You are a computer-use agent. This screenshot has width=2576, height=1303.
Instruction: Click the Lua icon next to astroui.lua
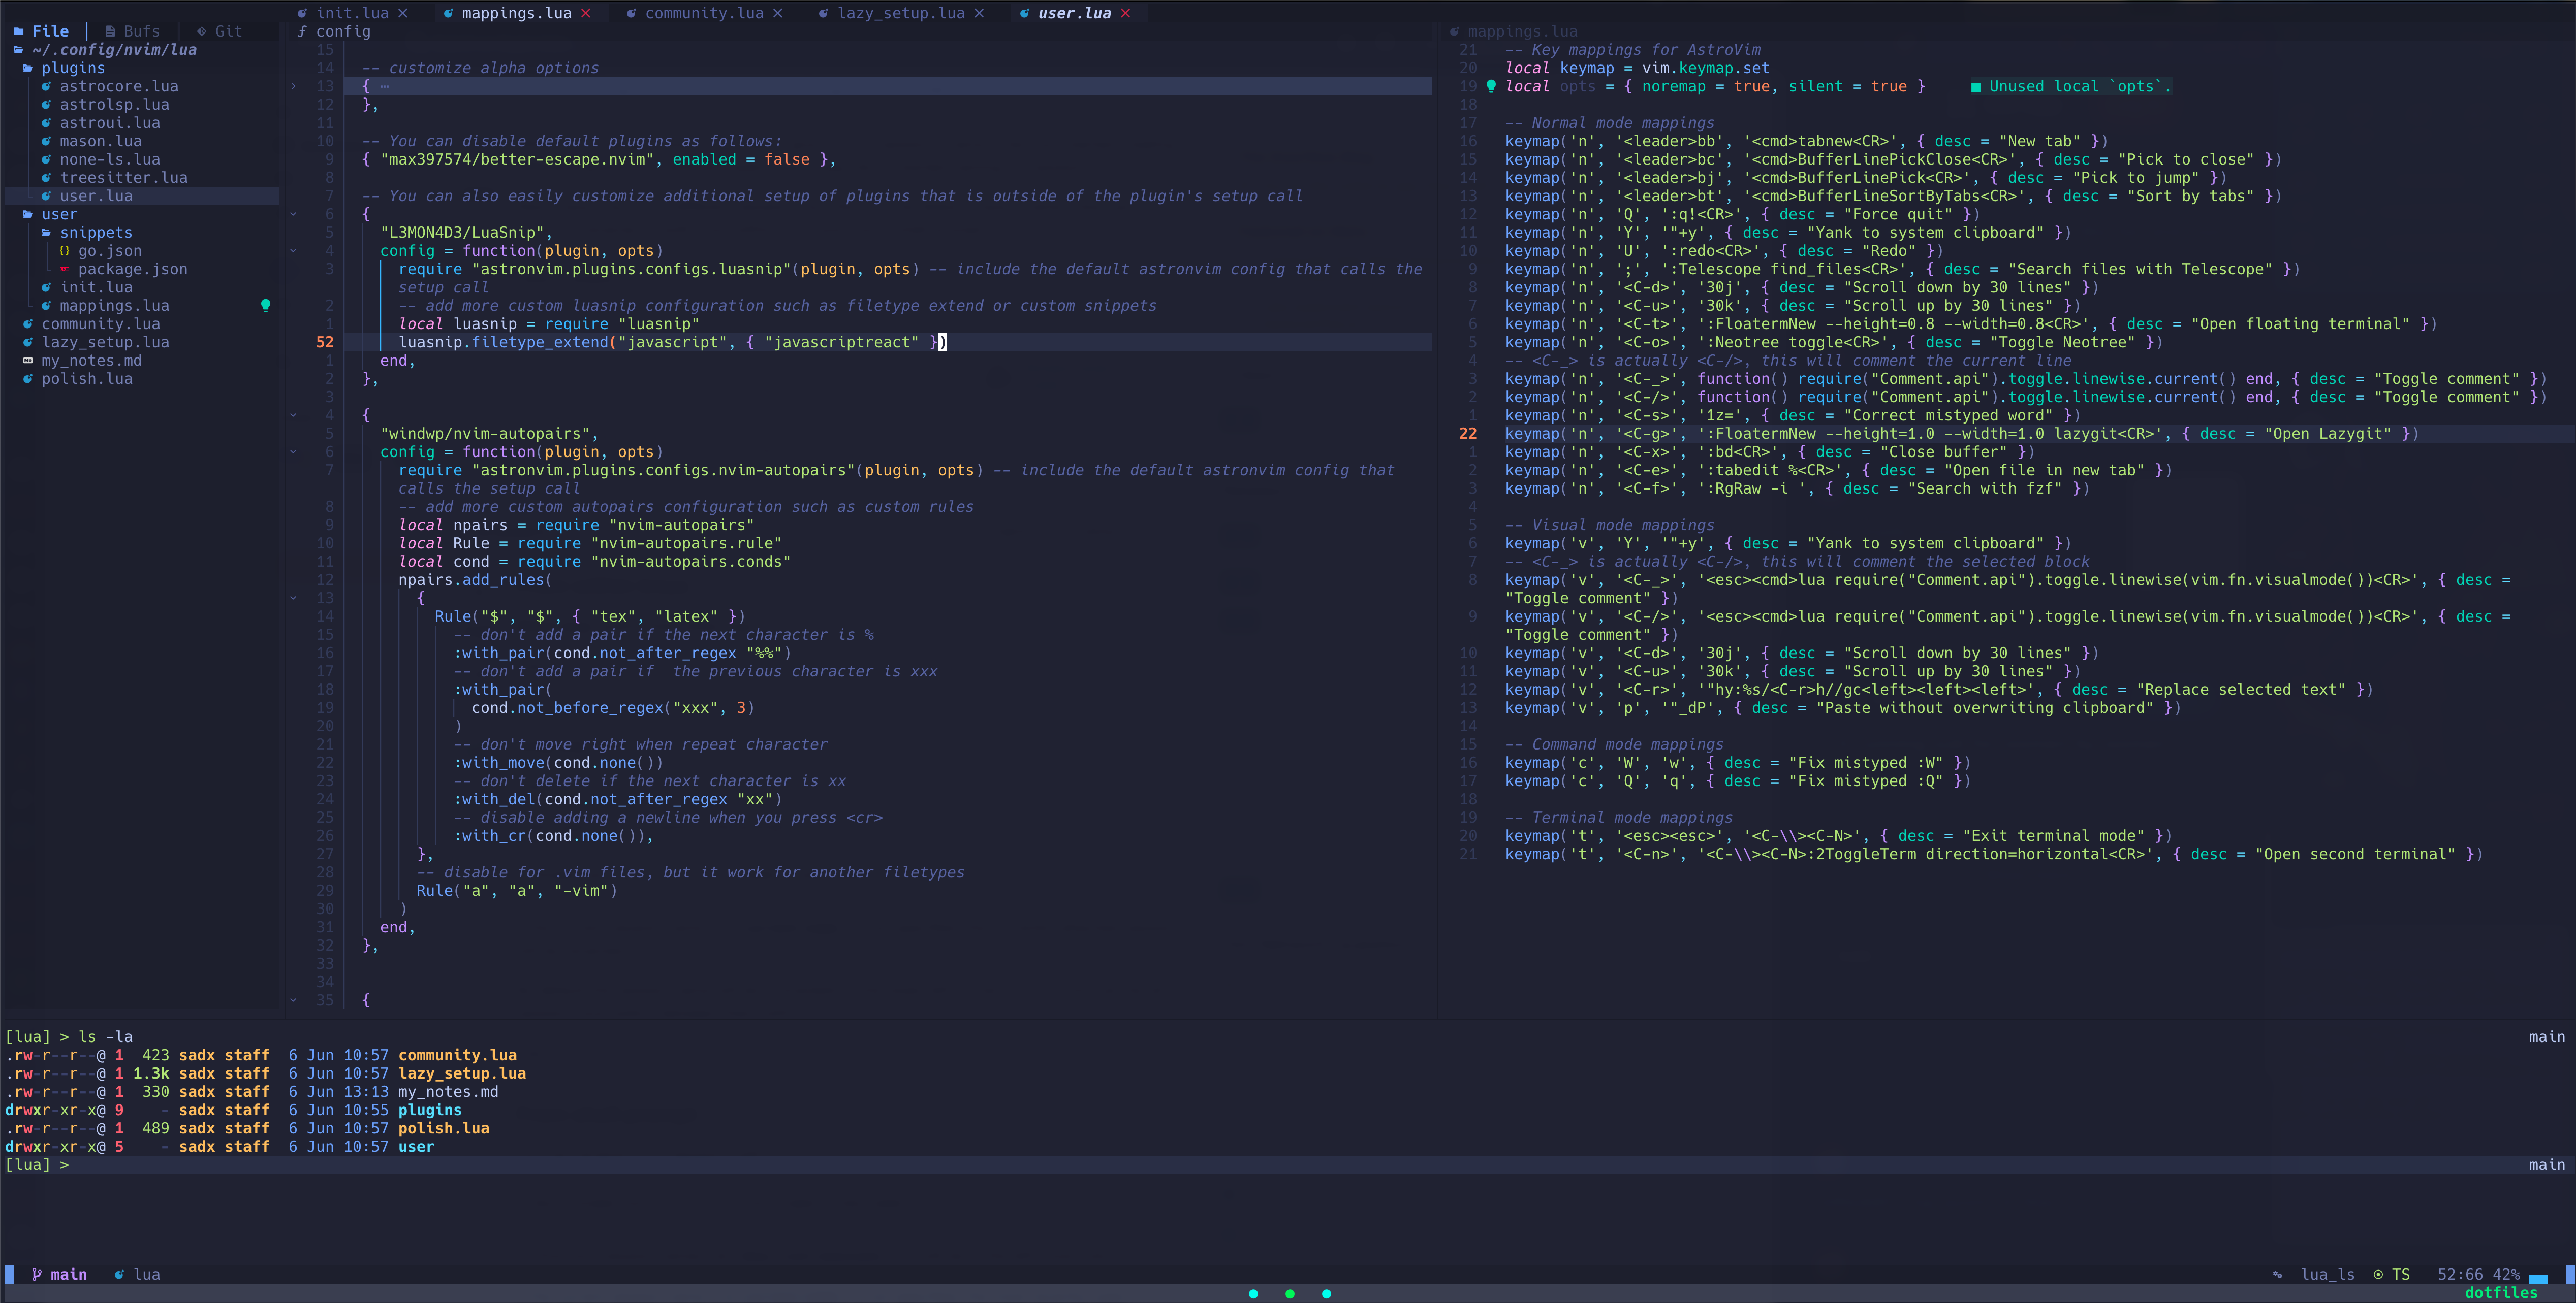pyautogui.click(x=46, y=123)
